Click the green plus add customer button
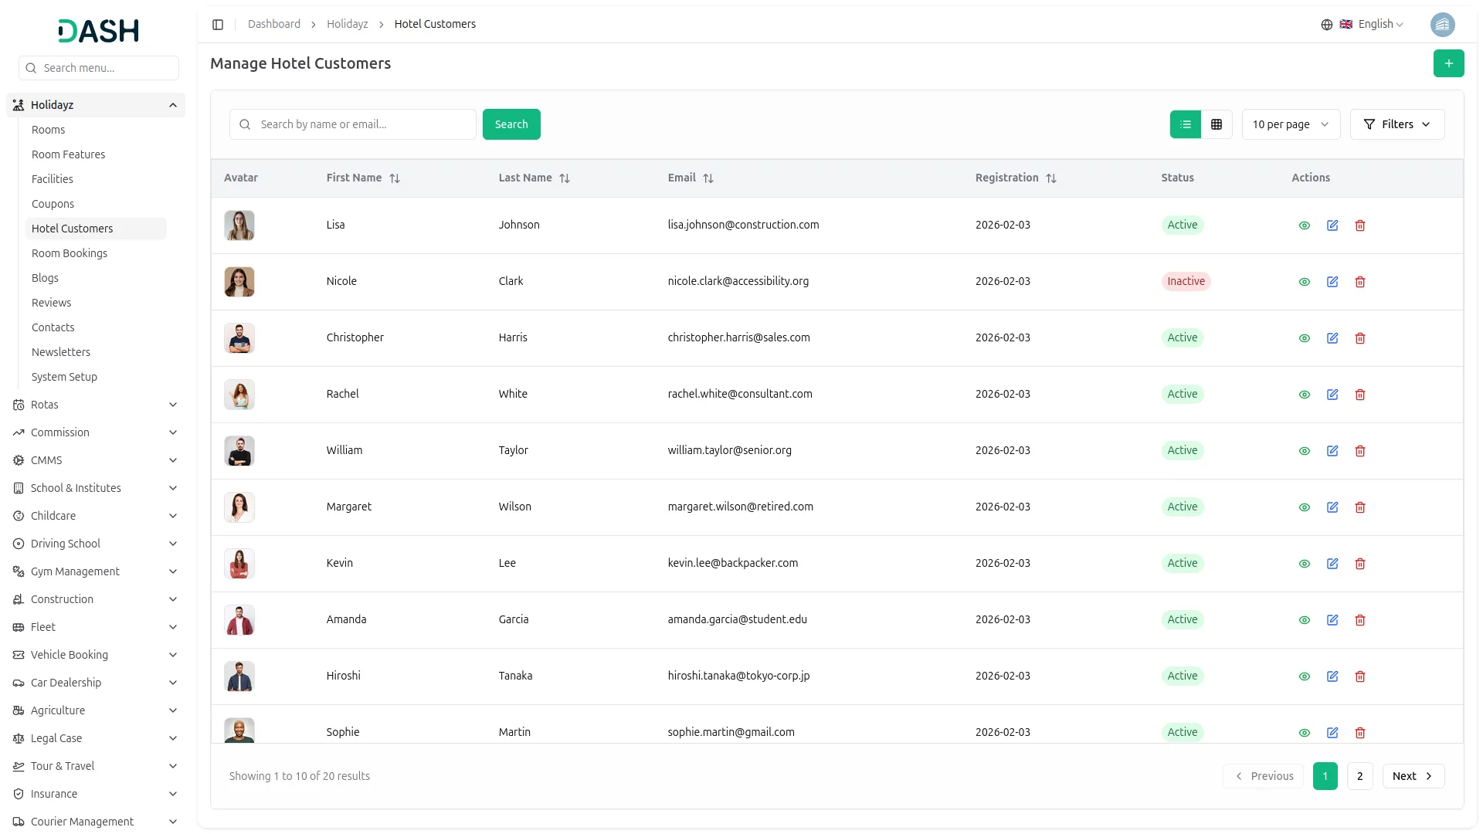1483x834 pixels. pos(1448,63)
